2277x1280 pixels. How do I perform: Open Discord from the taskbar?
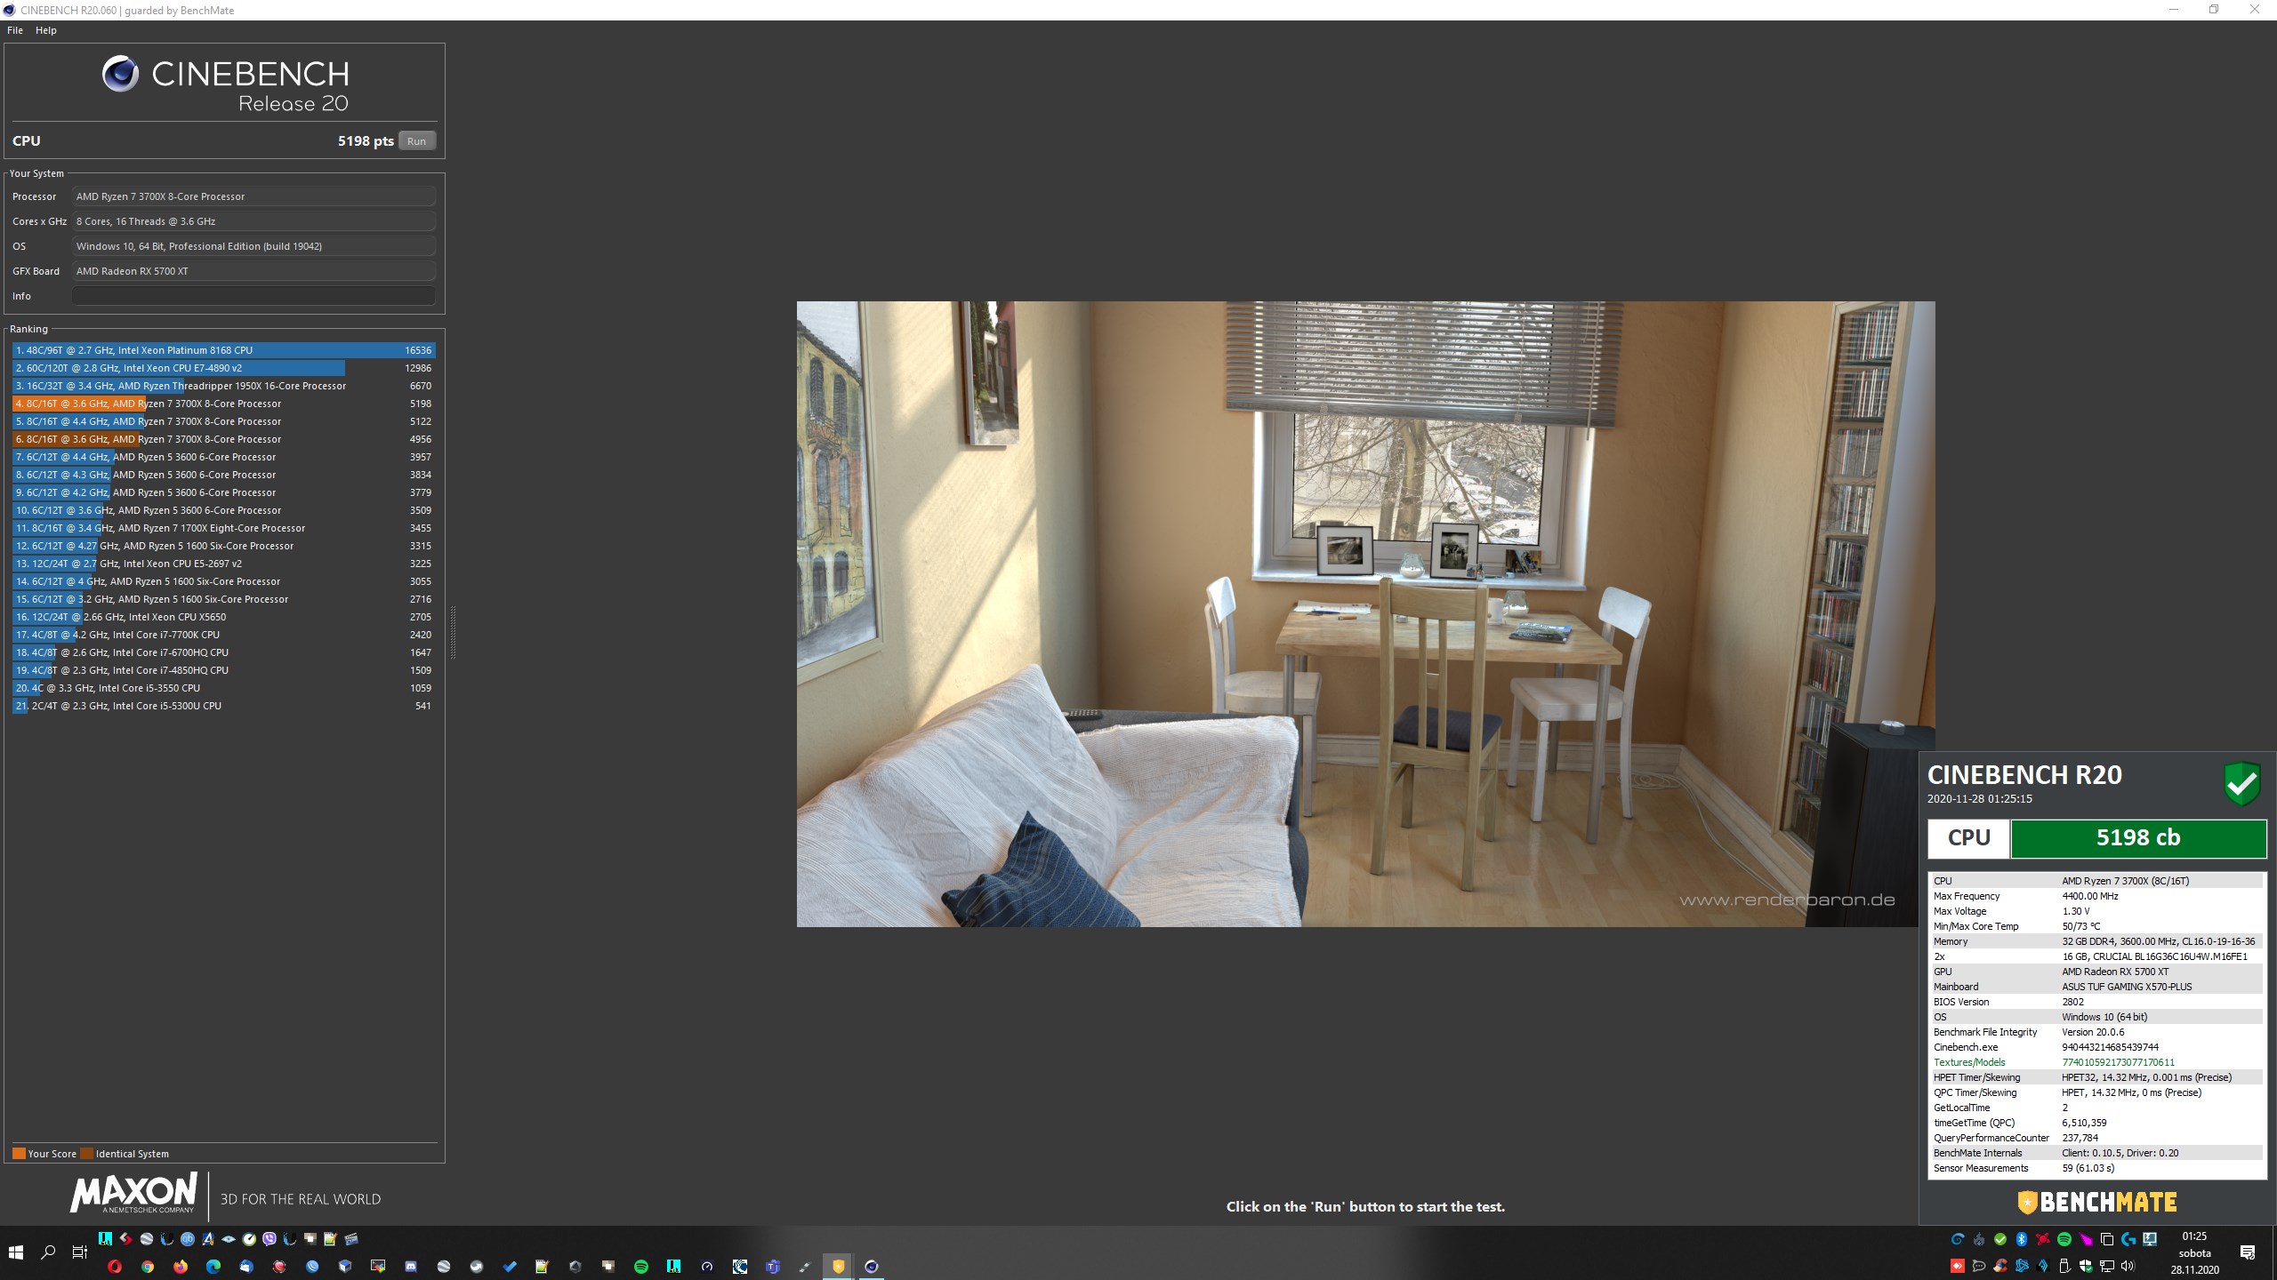pos(411,1267)
